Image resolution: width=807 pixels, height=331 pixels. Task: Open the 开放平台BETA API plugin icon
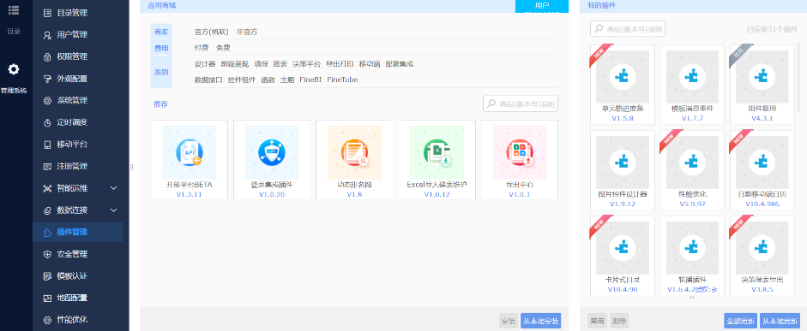[189, 152]
